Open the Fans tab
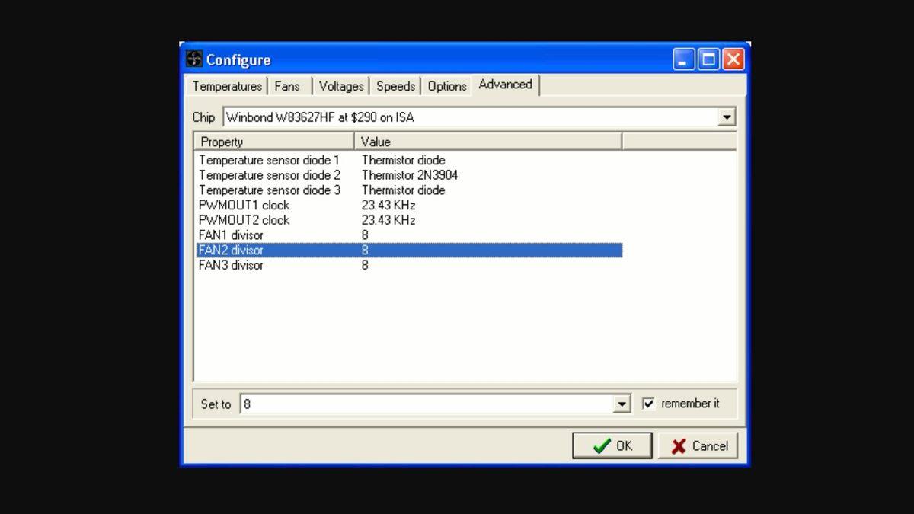Image resolution: width=914 pixels, height=514 pixels. coord(287,86)
